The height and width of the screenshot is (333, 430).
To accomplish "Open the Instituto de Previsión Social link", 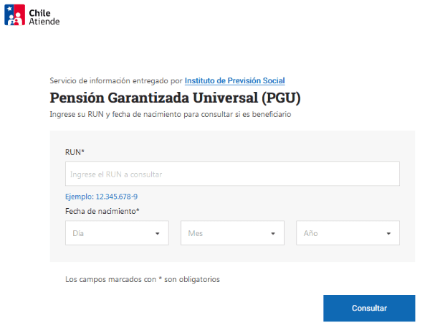I will [234, 80].
